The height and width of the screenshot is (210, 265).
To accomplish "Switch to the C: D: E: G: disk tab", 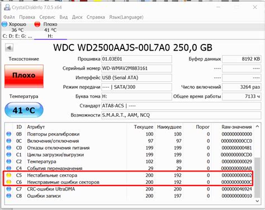I will tap(17, 36).
